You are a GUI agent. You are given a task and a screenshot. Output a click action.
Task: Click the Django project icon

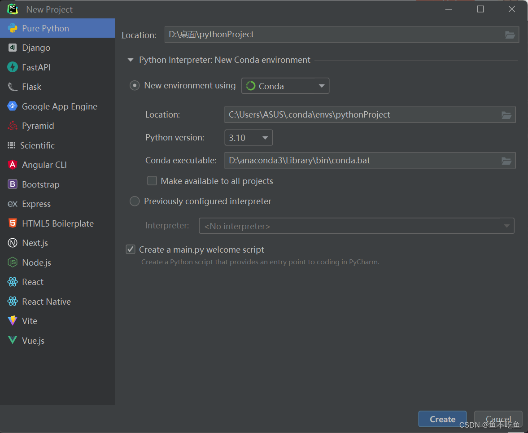(x=13, y=48)
